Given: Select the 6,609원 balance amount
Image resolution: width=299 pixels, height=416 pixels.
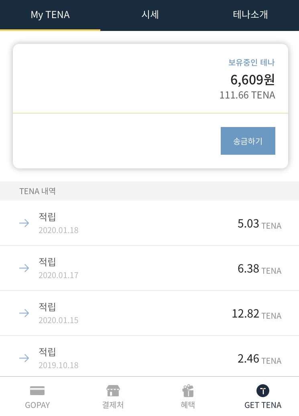Looking at the screenshot, I should click(x=252, y=80).
